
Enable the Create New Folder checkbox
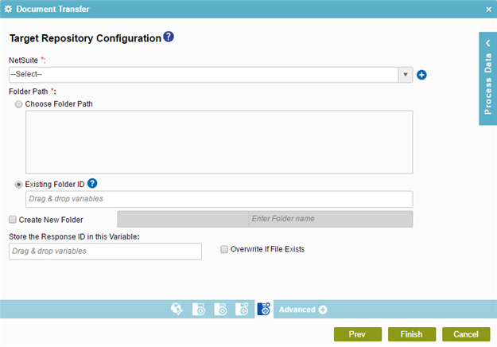[x=13, y=220]
